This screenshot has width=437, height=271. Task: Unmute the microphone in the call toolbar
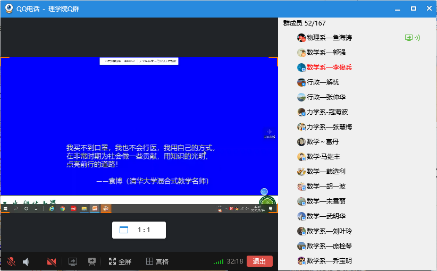point(11,261)
